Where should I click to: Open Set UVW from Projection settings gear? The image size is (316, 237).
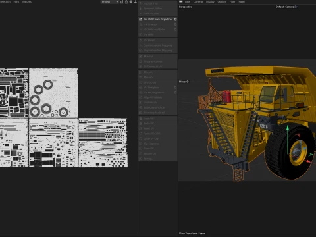(x=175, y=19)
